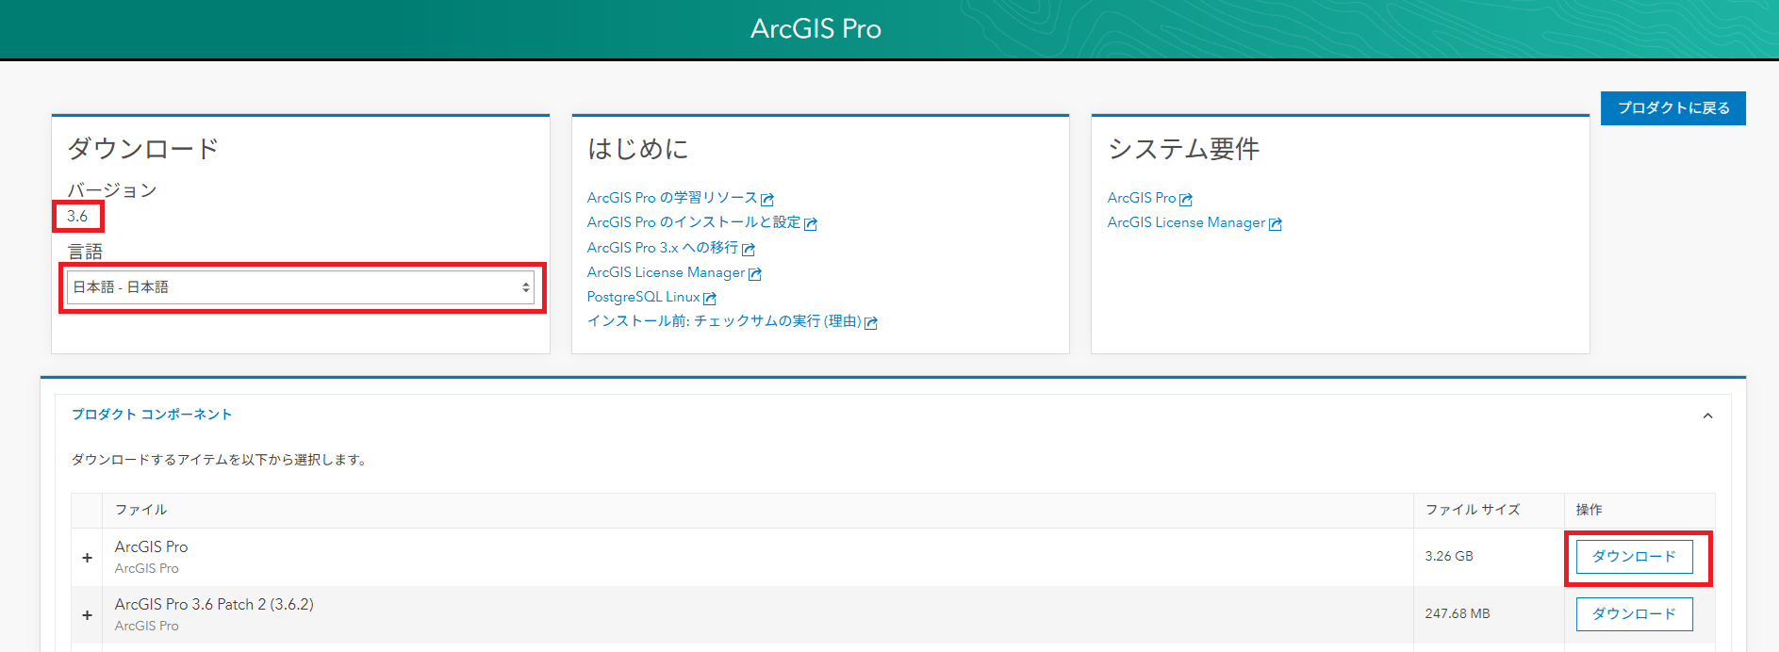1779x652 pixels.
Task: Click external link icon beside ArcGIS Pro の学習リソース
Action: (767, 199)
